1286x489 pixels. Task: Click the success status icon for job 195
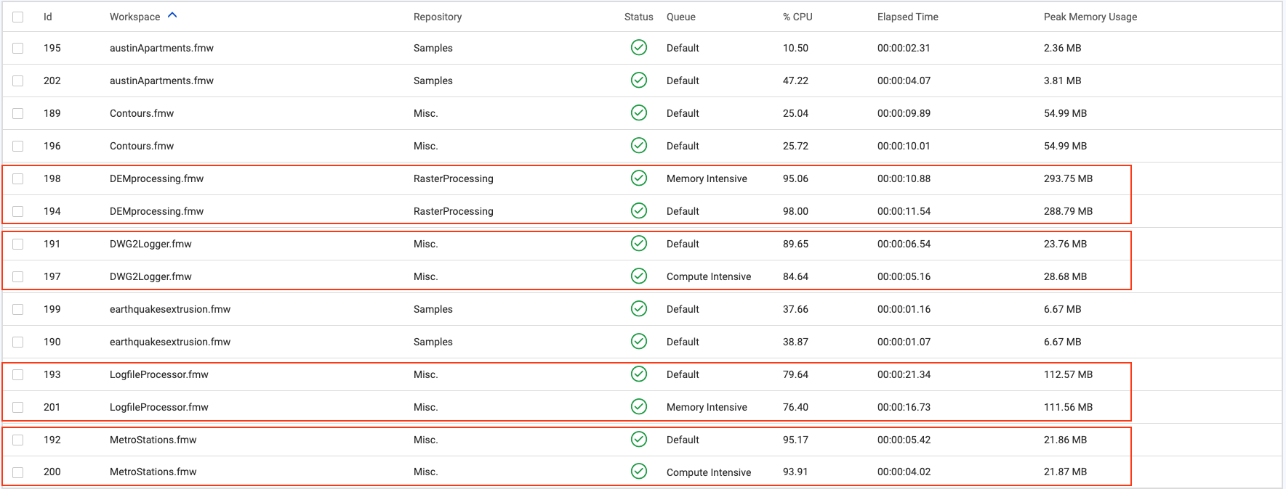point(639,47)
